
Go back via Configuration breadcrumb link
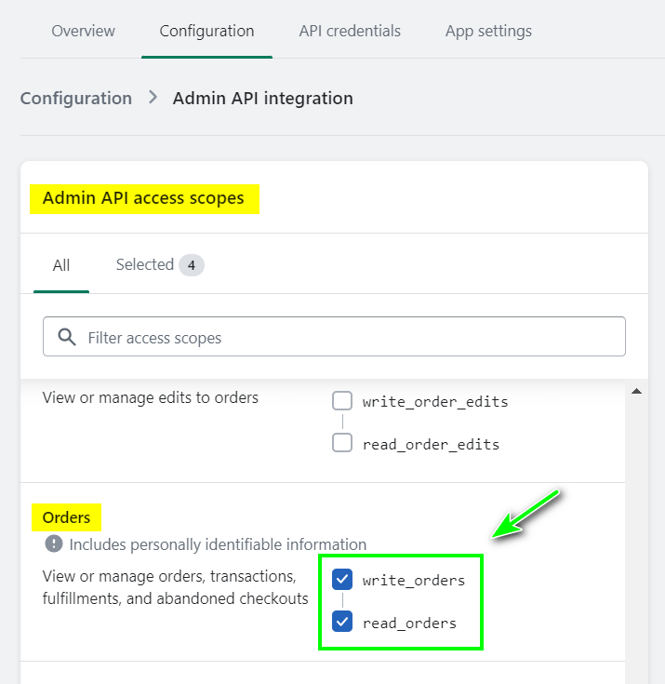click(76, 98)
